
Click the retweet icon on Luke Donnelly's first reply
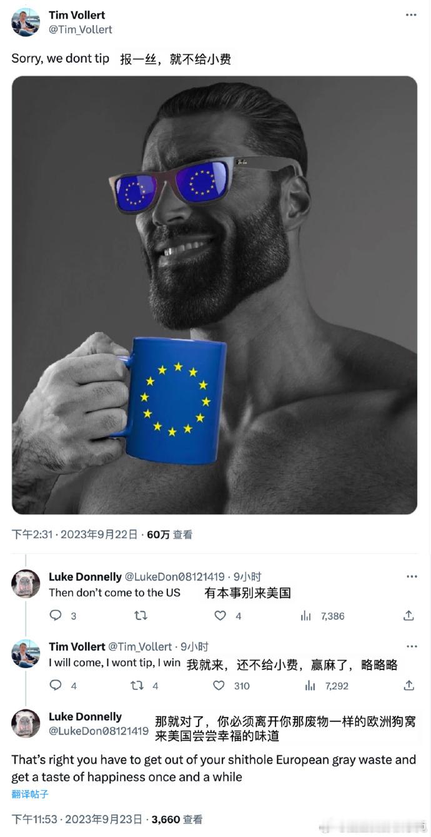(141, 616)
